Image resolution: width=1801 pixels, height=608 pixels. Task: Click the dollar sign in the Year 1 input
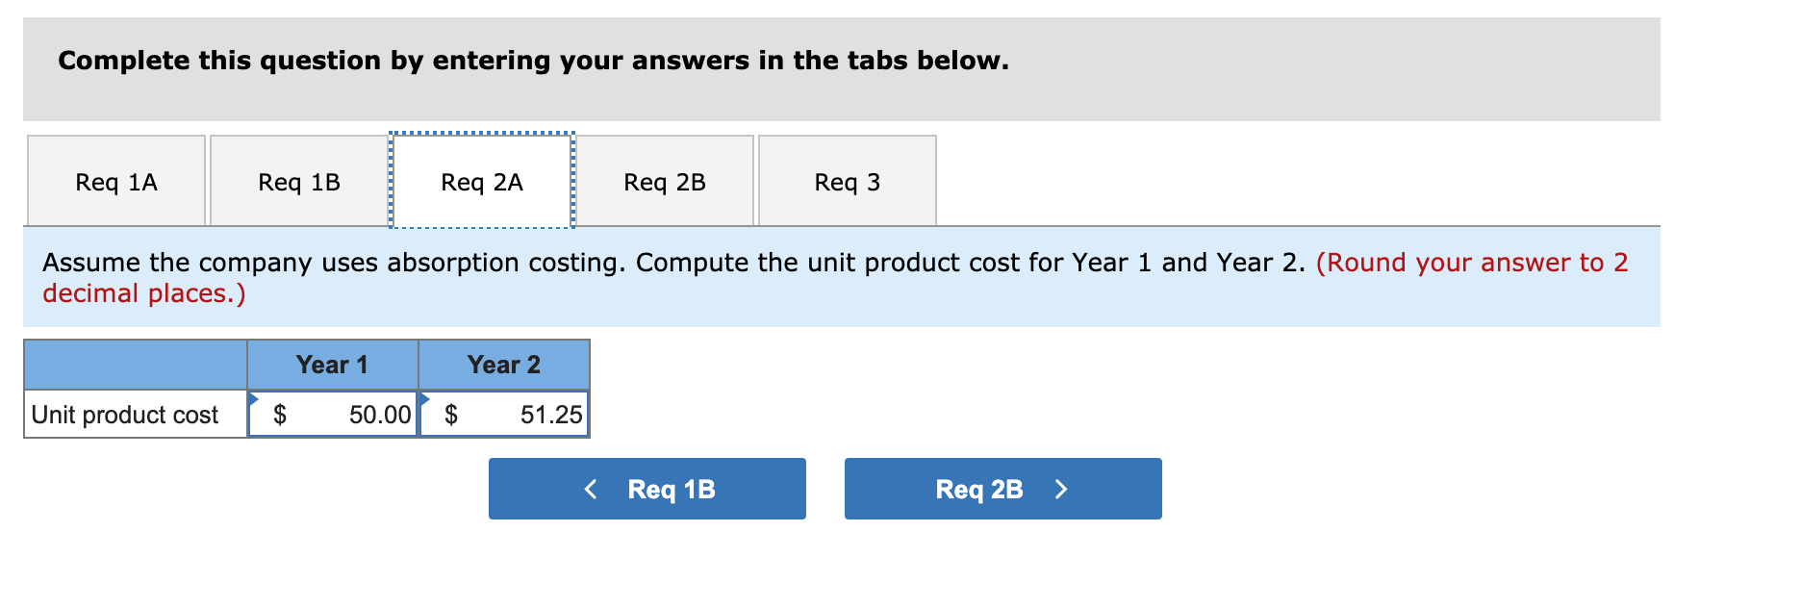[280, 415]
